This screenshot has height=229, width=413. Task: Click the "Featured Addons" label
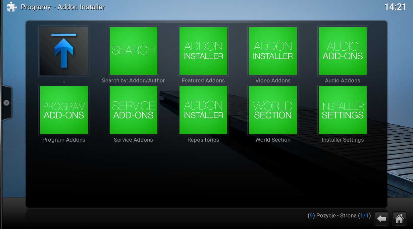[x=203, y=80]
